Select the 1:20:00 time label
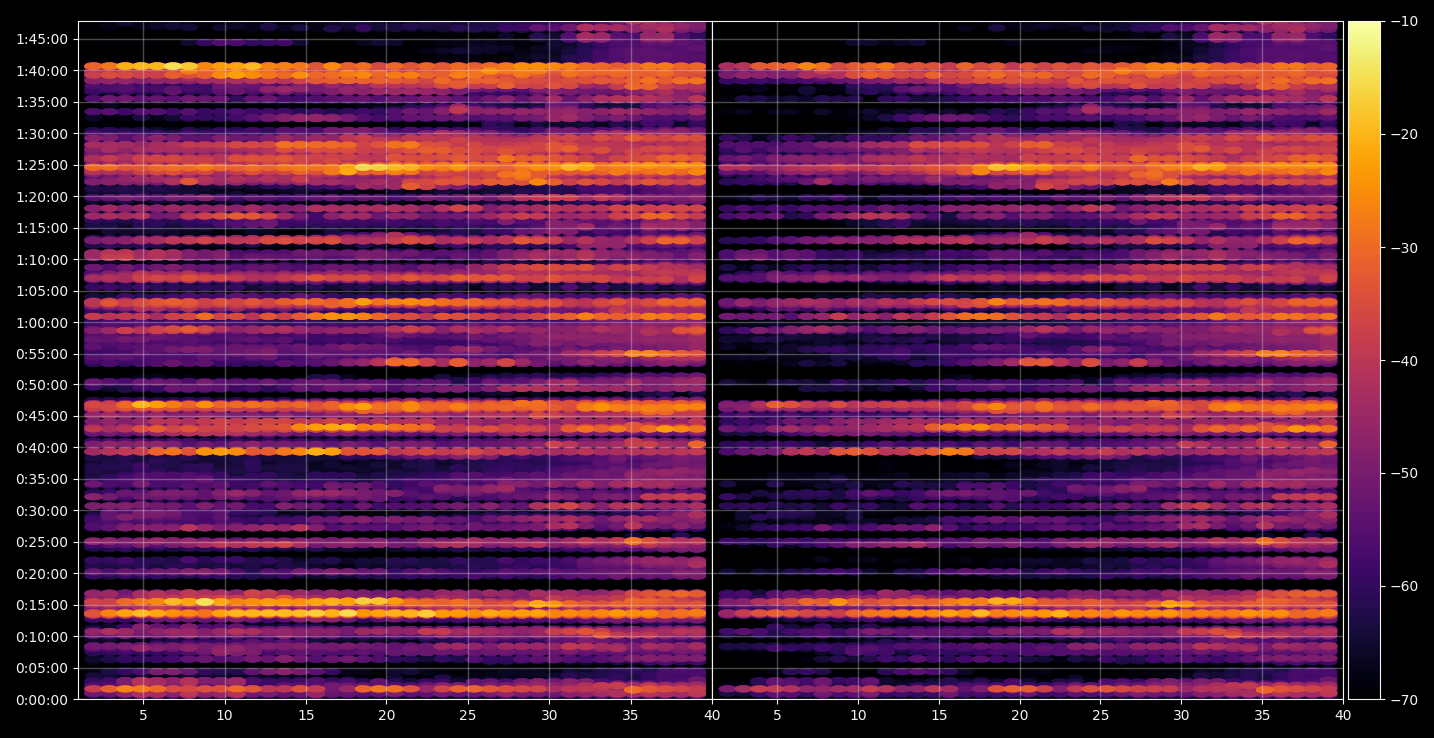 42,197
